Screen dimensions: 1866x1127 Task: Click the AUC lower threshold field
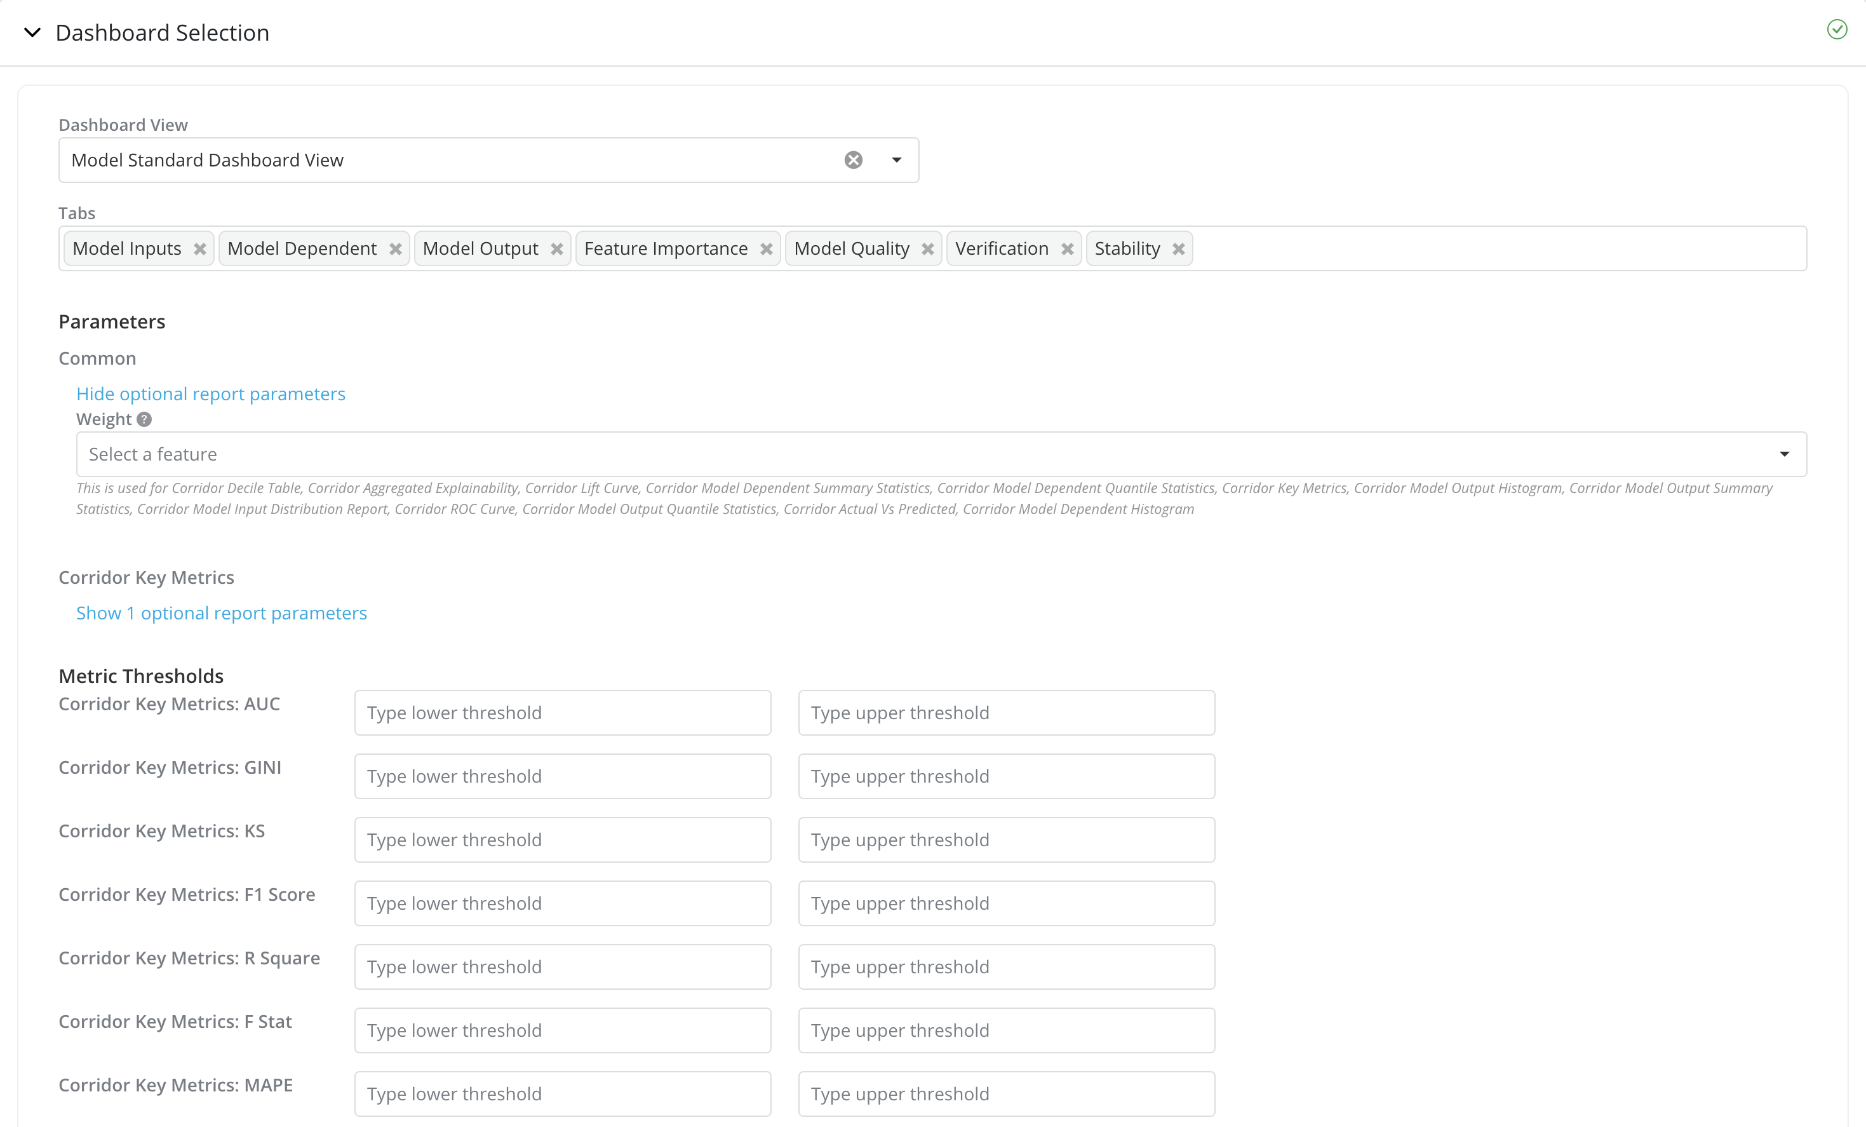click(x=563, y=713)
